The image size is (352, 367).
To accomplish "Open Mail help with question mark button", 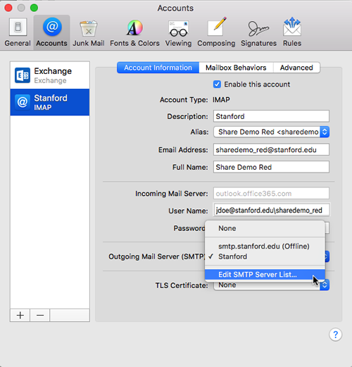I will pos(335,335).
